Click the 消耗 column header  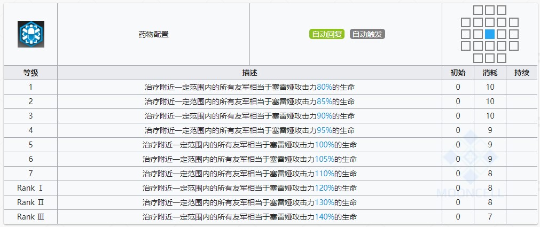pos(490,73)
